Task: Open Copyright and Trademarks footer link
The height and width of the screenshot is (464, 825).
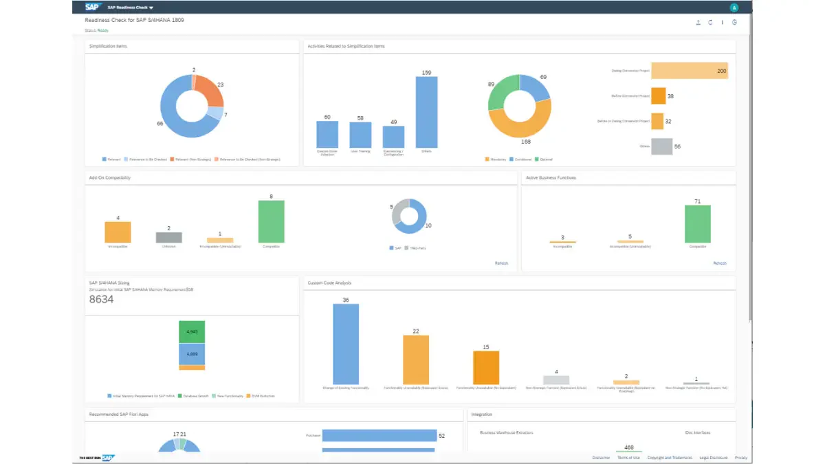Action: tap(670, 457)
